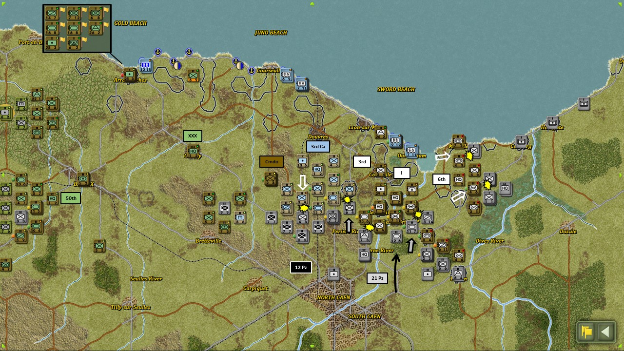The image size is (624, 351).
Task: Select the isolated 5-8 infantry south of Bayeux
Action: point(99,246)
